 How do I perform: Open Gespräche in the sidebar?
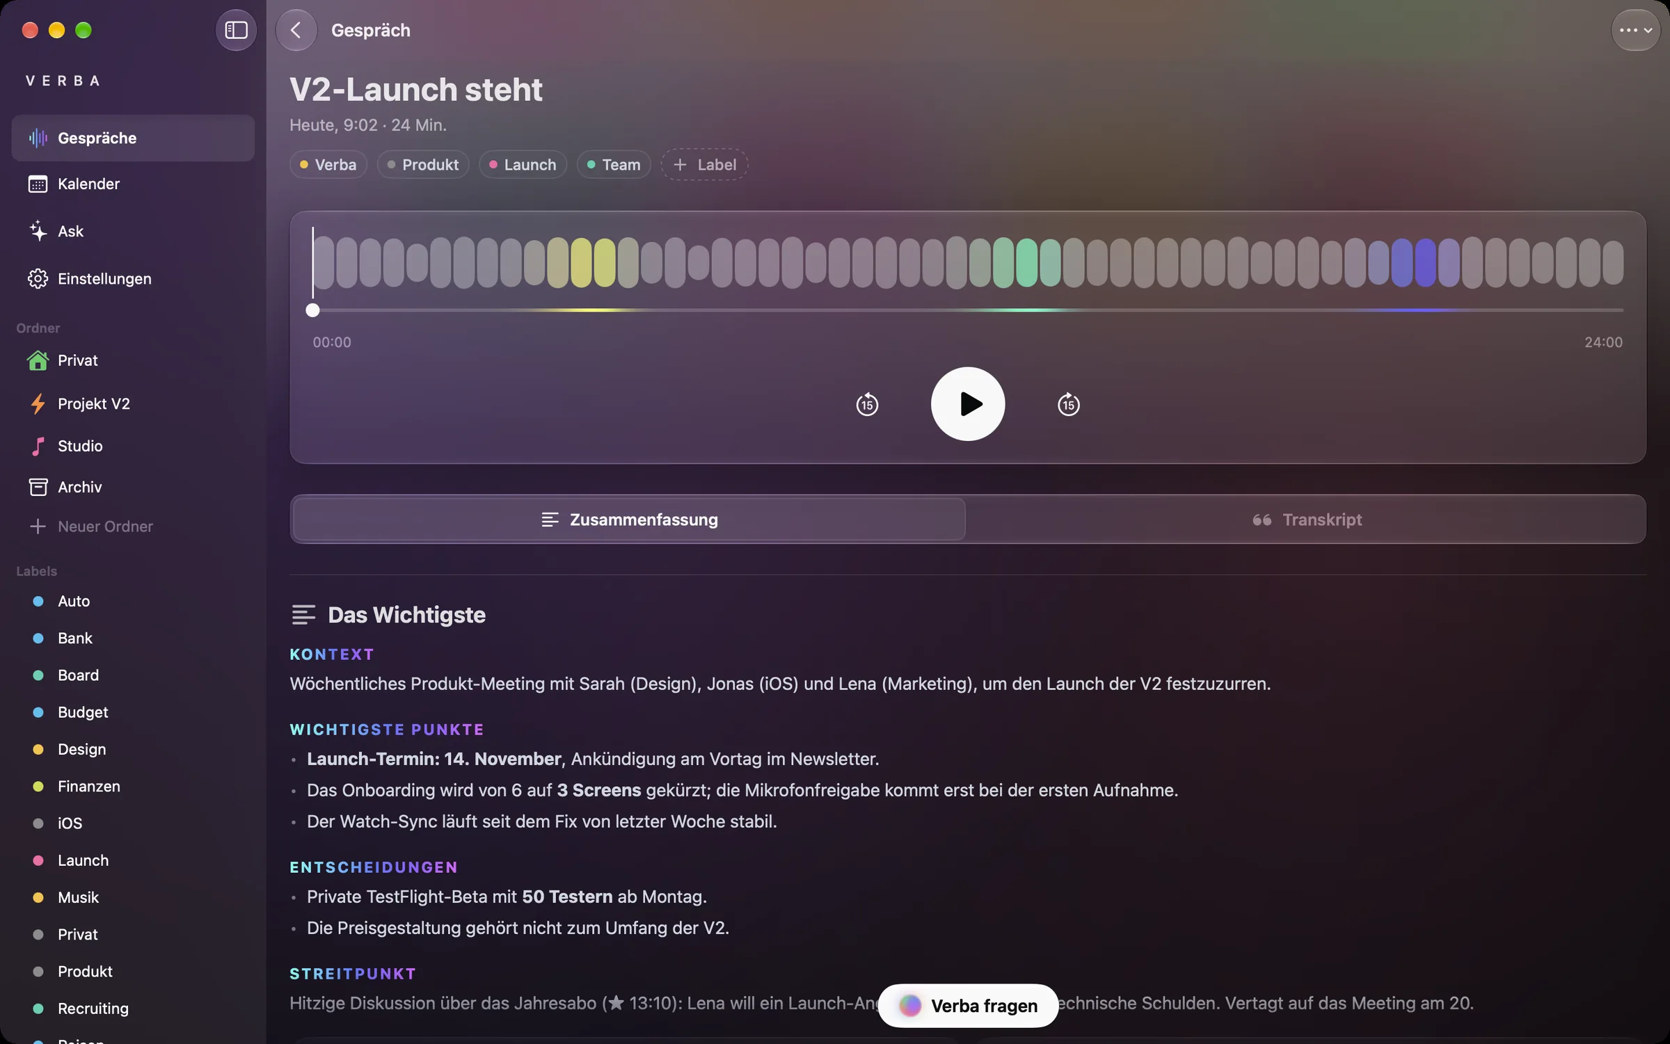pyautogui.click(x=133, y=138)
